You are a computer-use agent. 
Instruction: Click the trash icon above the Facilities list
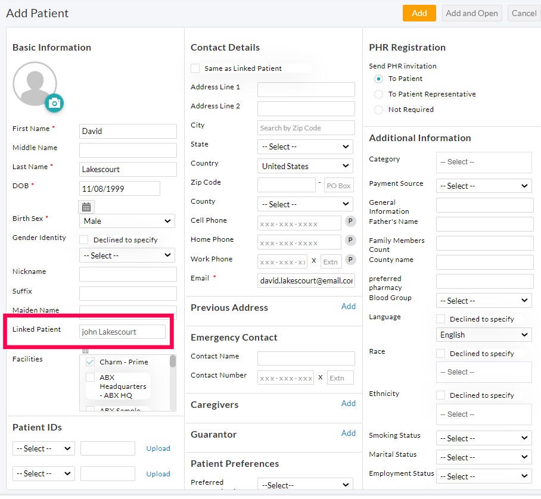point(85,351)
